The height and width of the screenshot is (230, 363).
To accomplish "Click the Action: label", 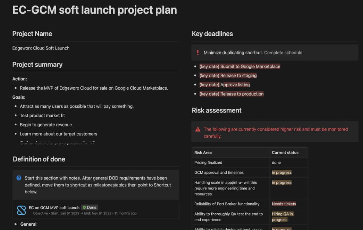I will (x=20, y=79).
